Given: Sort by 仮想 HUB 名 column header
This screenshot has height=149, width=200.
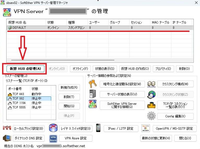Looking at the screenshot, I should click(26, 22).
